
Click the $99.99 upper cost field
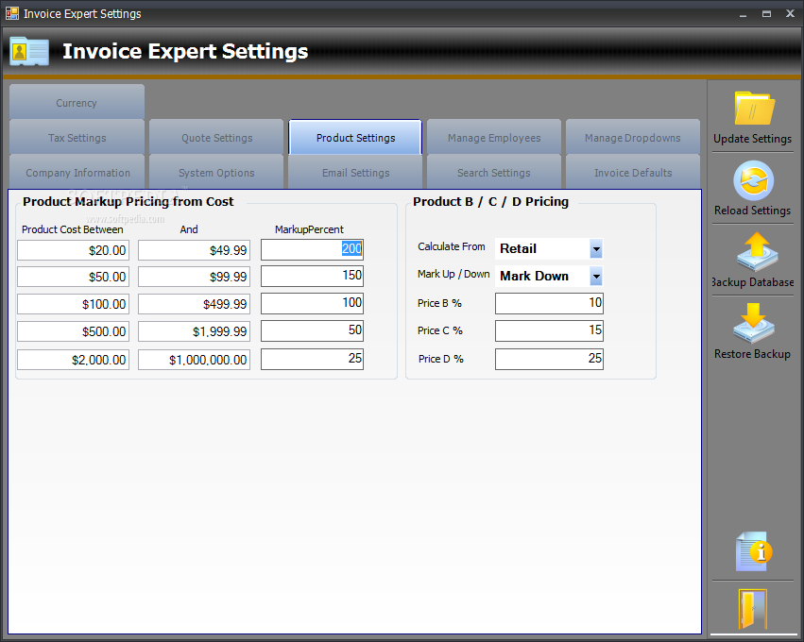[194, 277]
